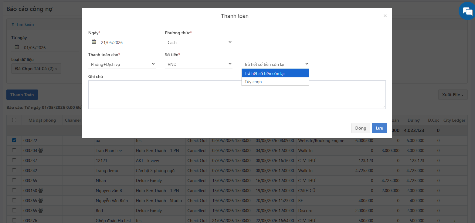Select the Trả hết số tiền còn lại option
The width and height of the screenshot is (475, 223).
coord(275,73)
